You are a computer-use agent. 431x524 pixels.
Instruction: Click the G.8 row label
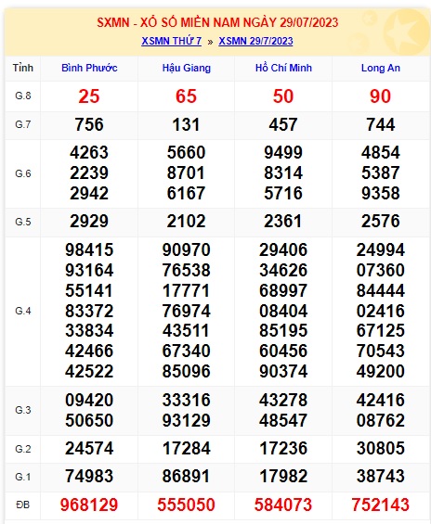click(22, 96)
